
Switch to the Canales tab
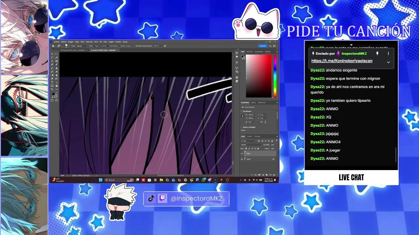[249, 136]
